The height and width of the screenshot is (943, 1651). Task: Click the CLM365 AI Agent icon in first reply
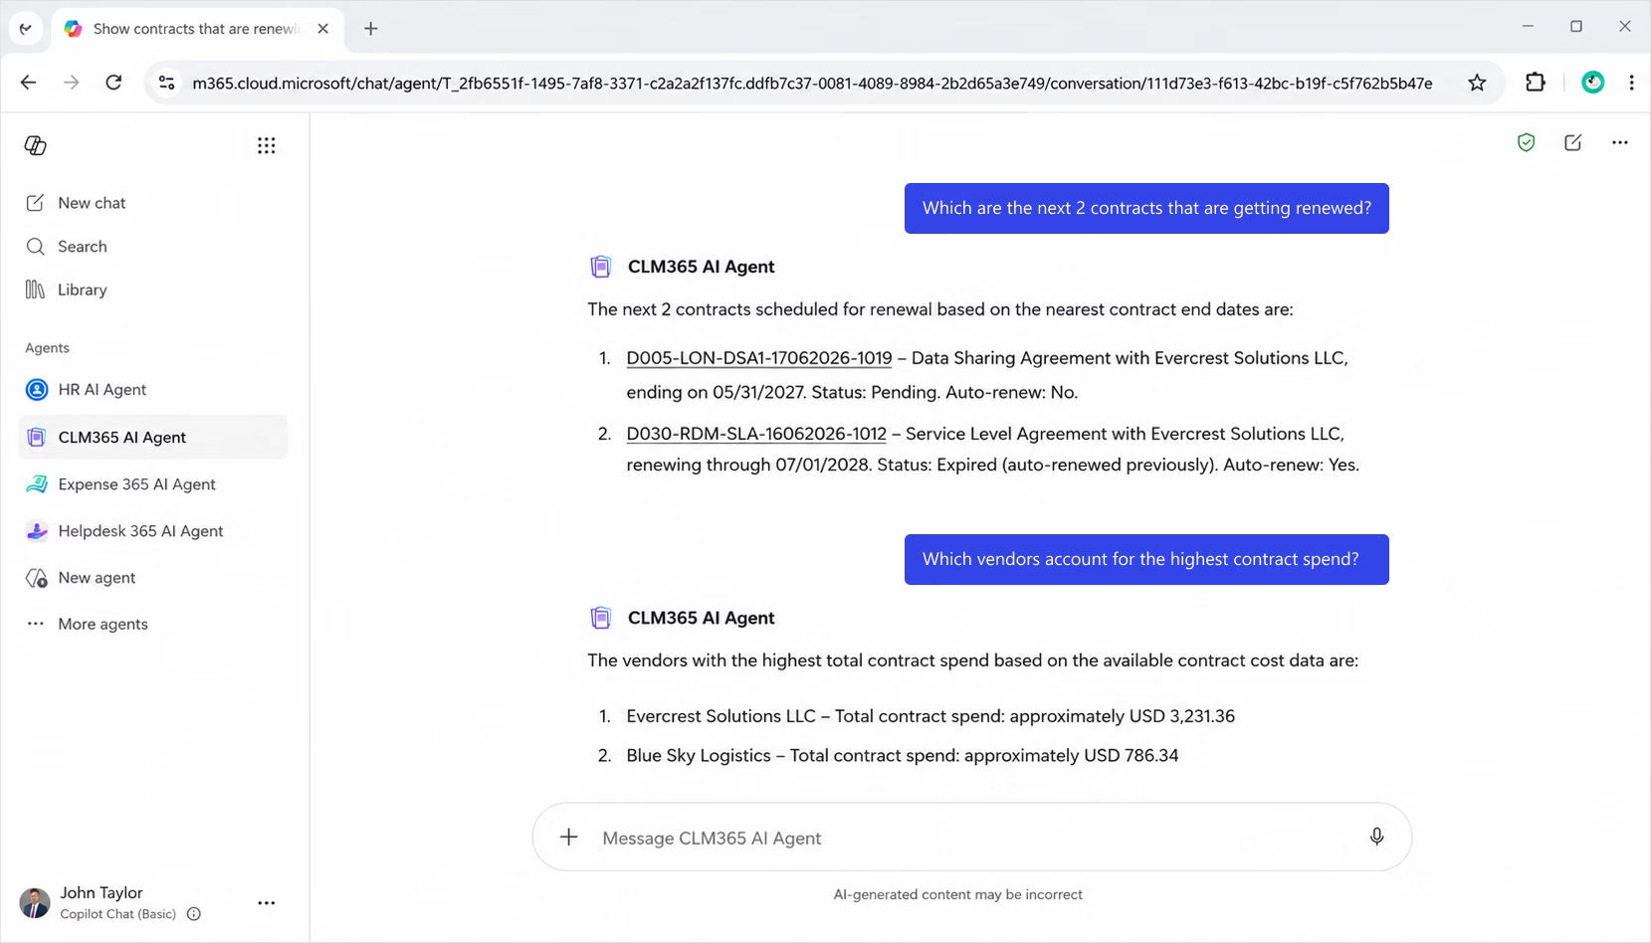[601, 267]
